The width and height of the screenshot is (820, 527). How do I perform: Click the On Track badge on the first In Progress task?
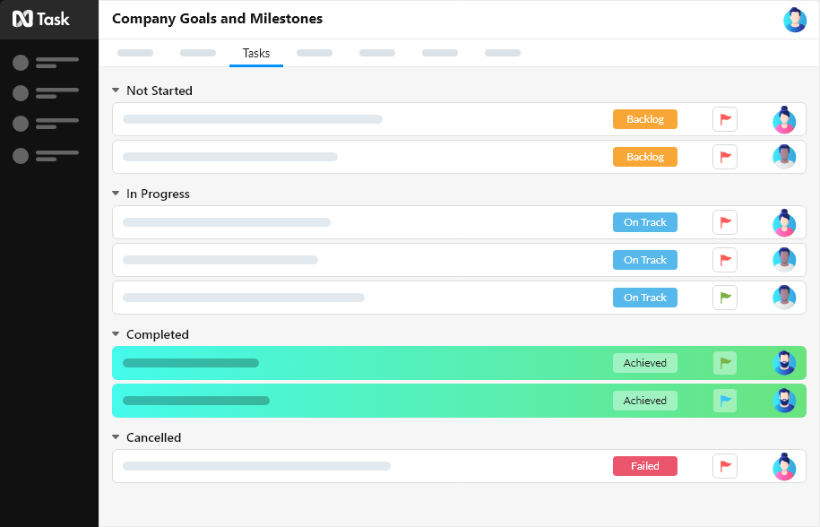644,221
